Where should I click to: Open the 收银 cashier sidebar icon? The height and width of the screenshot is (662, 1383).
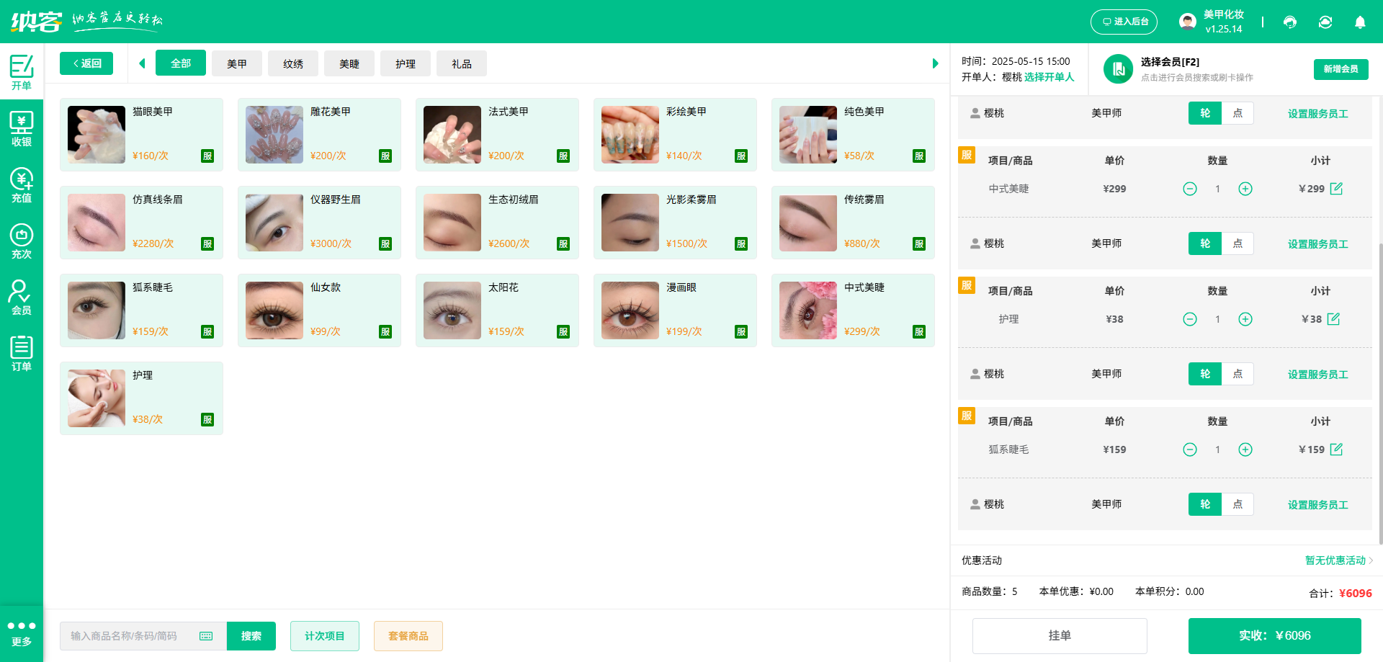pos(22,129)
